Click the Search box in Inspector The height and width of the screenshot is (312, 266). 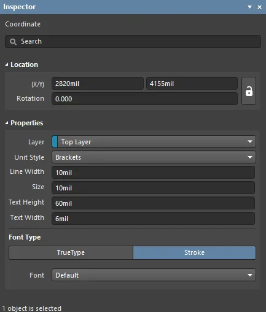tap(133, 42)
